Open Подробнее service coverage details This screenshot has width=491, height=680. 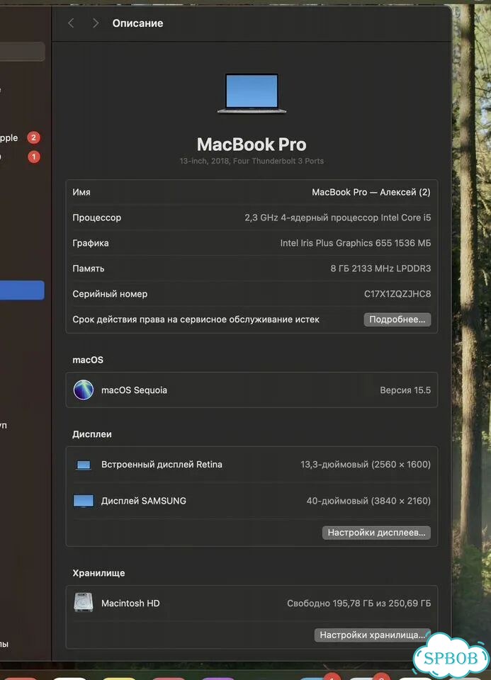[x=397, y=319]
